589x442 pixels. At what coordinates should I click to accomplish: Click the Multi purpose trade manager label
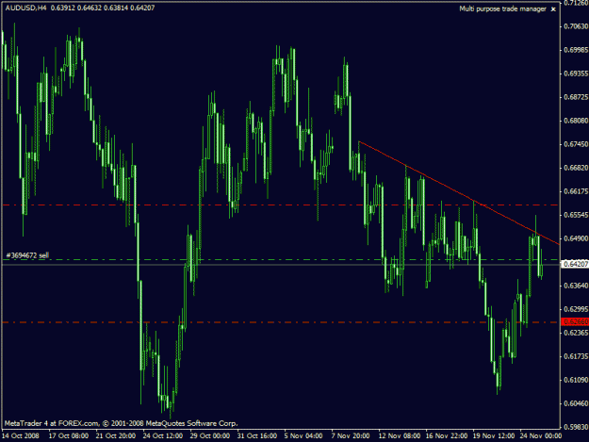pyautogui.click(x=502, y=8)
